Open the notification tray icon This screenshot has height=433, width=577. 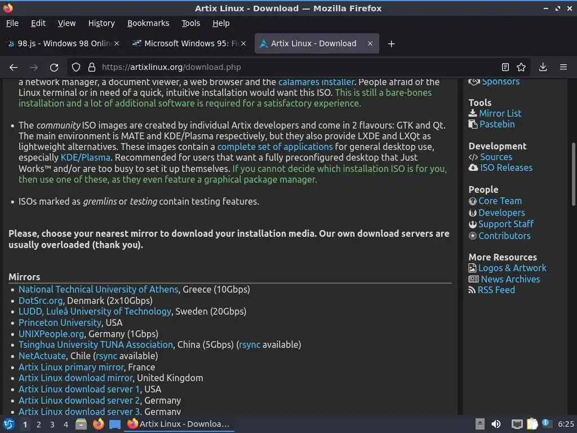(547, 424)
